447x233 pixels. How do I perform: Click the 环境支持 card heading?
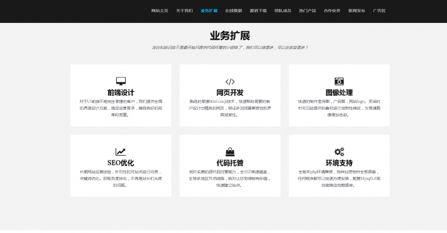click(x=339, y=163)
